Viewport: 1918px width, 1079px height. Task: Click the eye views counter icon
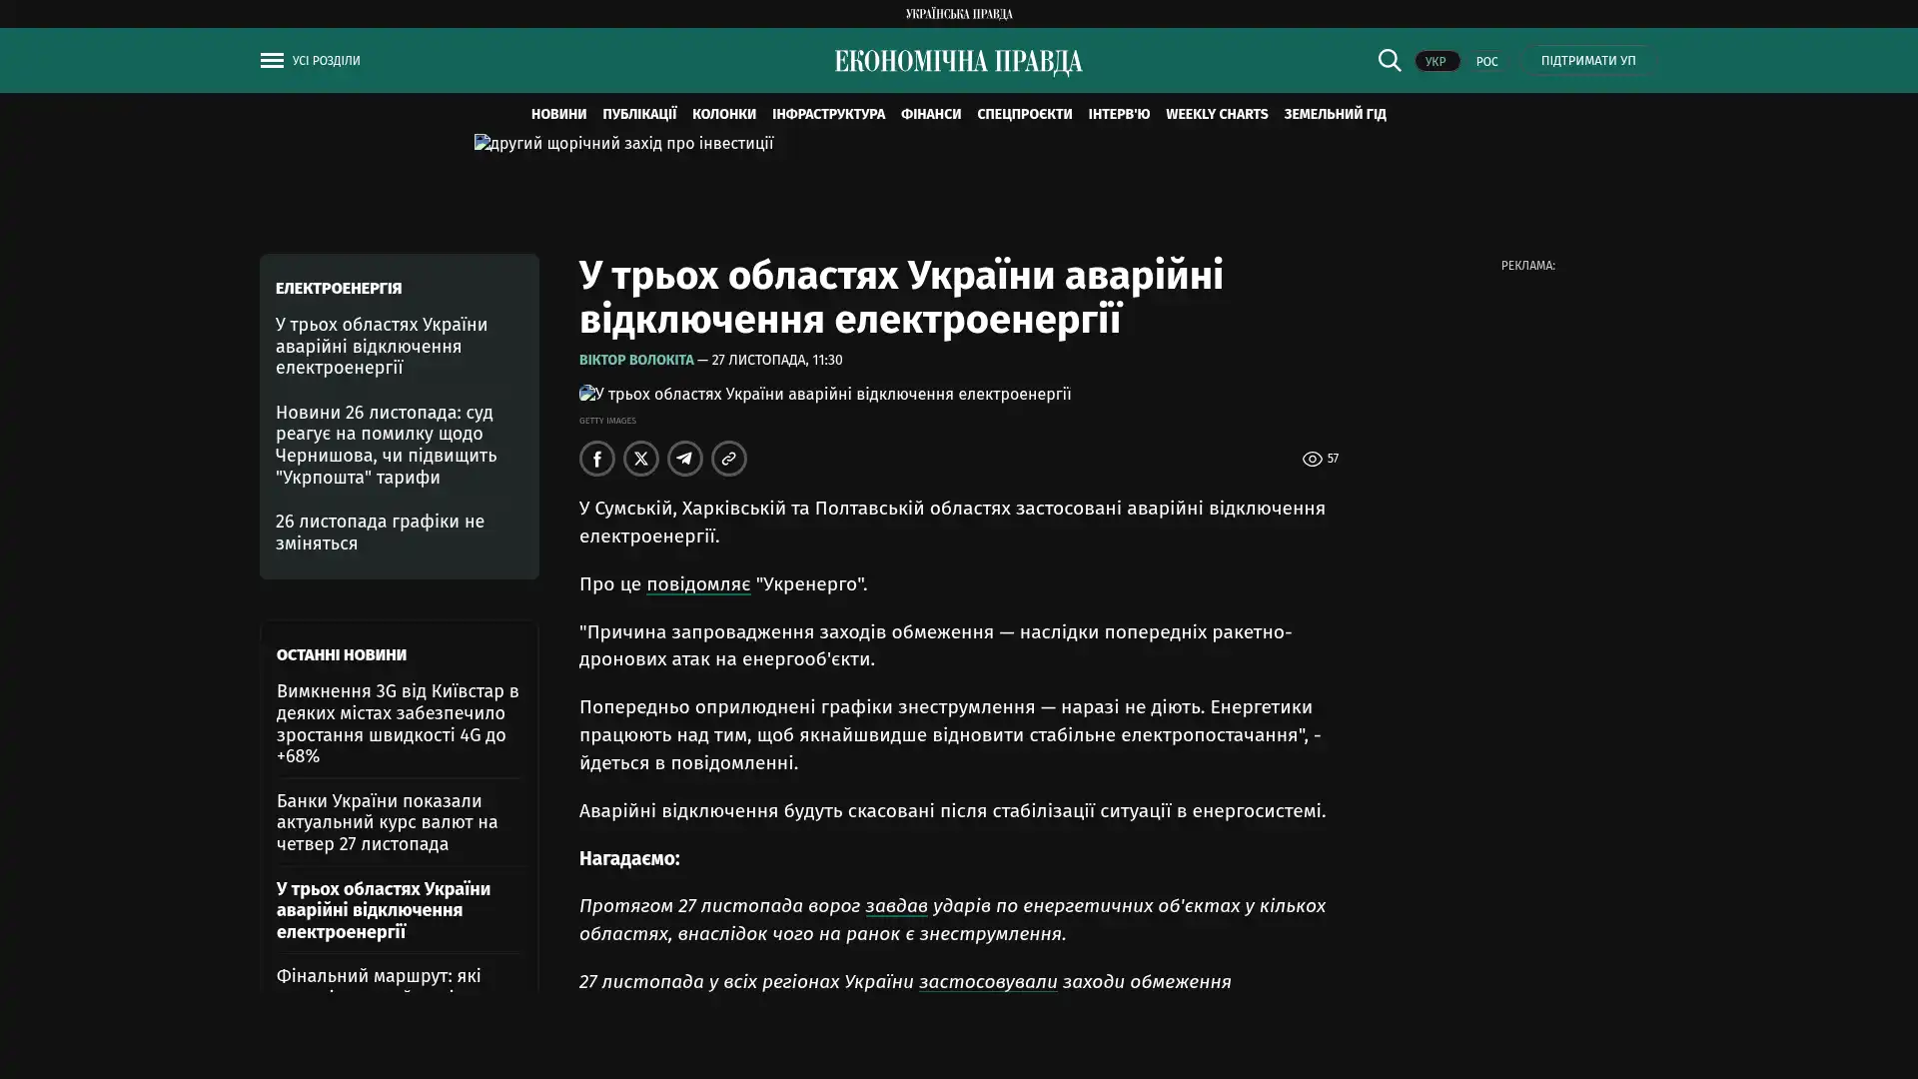(1312, 459)
